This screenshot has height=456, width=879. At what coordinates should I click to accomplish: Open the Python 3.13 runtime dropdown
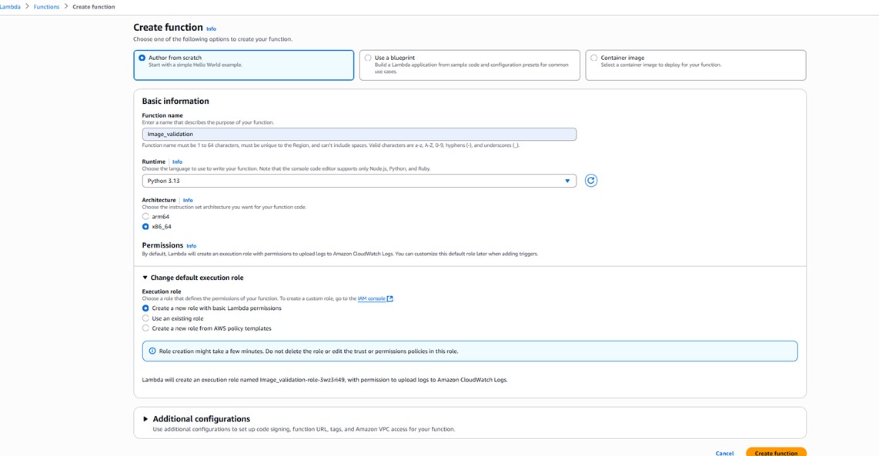[359, 181]
